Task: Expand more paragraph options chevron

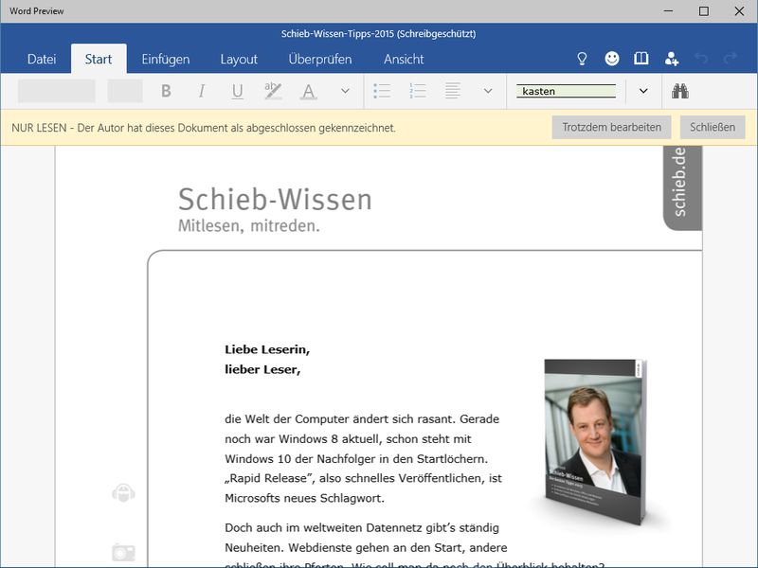Action: pyautogui.click(x=488, y=91)
